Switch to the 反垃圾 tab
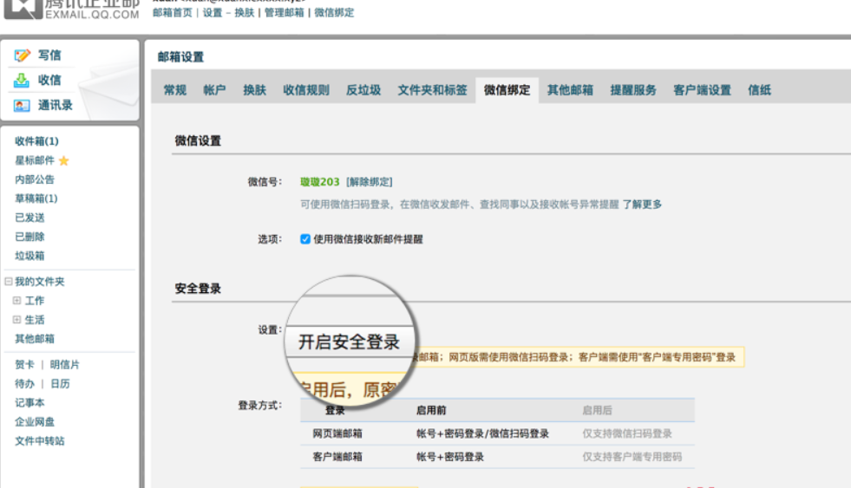Viewport: 851px width, 488px height. pos(363,90)
